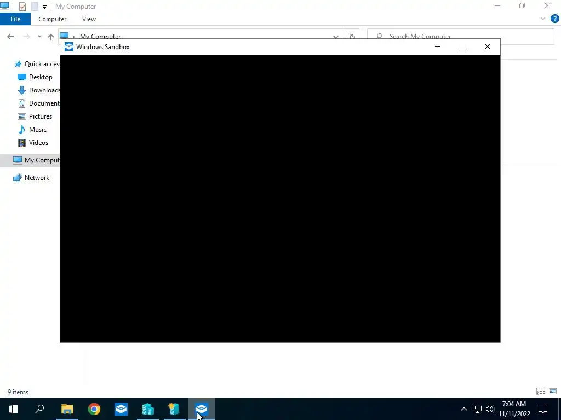Click the forward navigation arrow
The image size is (561, 420).
click(27, 37)
